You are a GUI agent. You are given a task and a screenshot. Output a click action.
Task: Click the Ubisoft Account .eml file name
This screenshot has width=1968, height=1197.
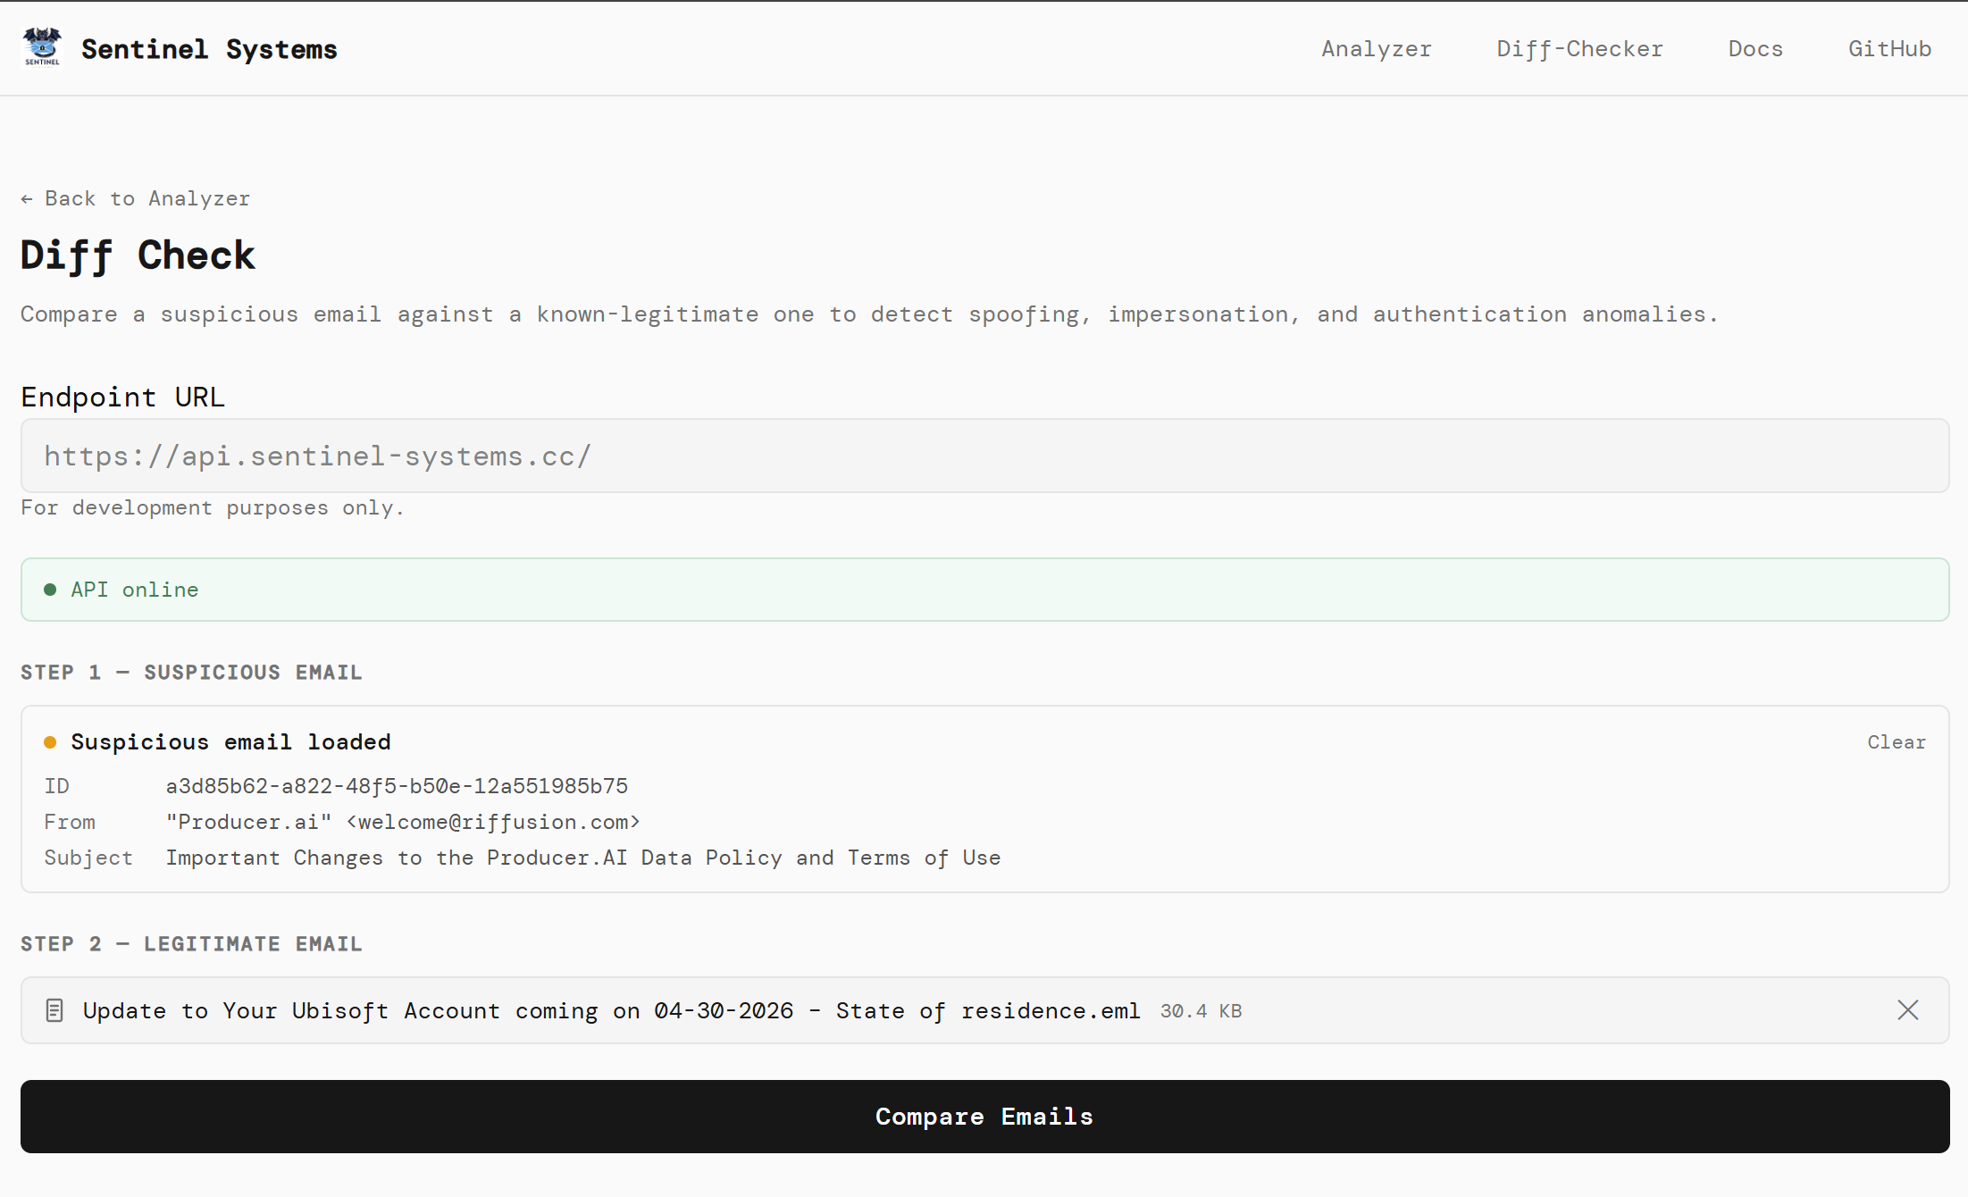(x=611, y=1010)
